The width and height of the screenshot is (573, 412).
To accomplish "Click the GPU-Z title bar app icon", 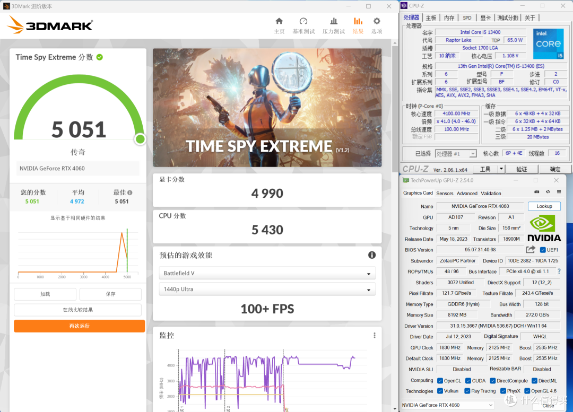I will point(406,180).
